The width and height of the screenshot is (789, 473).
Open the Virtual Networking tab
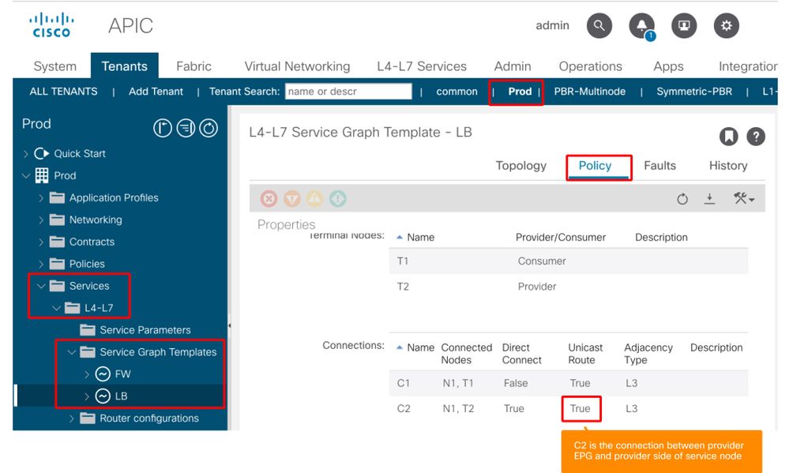[297, 66]
